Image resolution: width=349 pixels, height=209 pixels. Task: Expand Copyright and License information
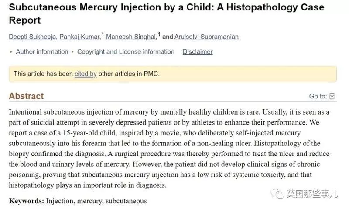[126, 52]
